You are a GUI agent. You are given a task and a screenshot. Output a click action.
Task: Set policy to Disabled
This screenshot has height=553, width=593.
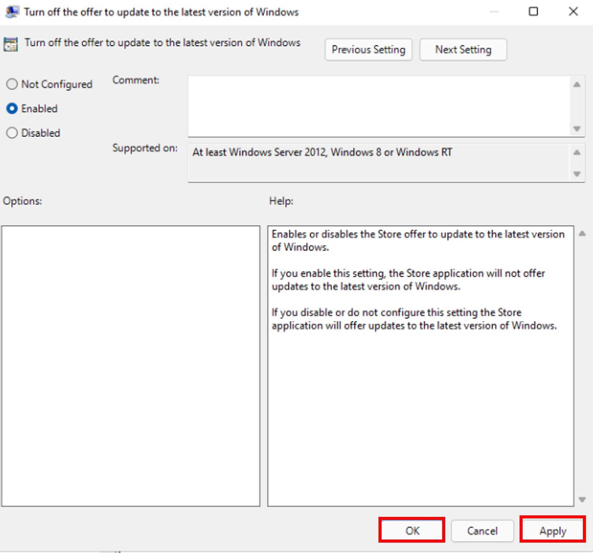pos(12,133)
